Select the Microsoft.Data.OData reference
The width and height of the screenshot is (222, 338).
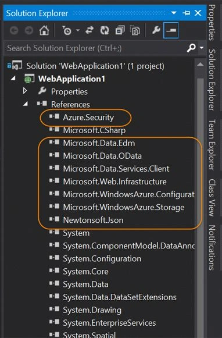click(102, 156)
